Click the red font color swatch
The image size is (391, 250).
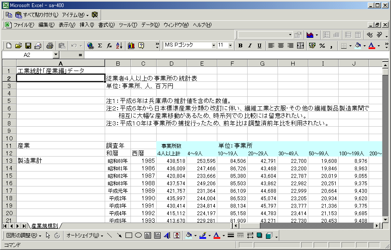371,46
